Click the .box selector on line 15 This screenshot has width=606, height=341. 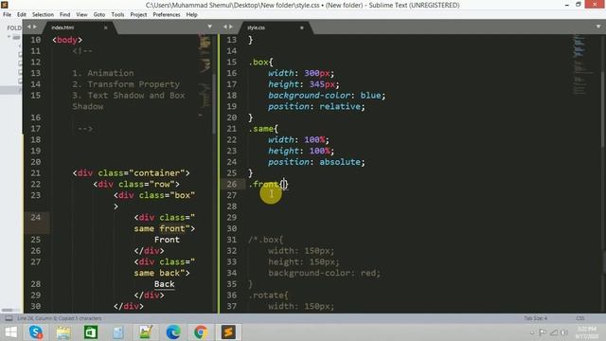point(258,62)
